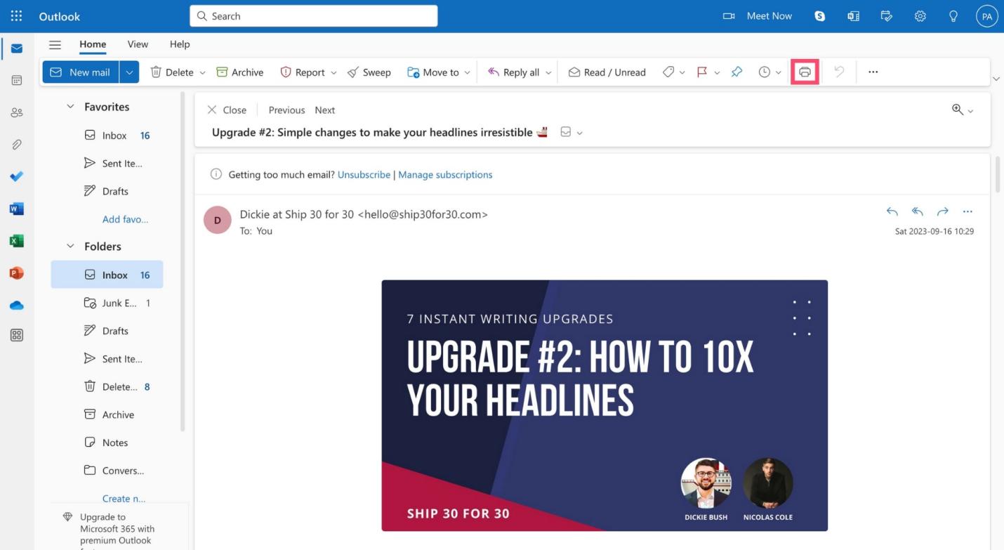Open the Deleted Items folder

pos(107,386)
